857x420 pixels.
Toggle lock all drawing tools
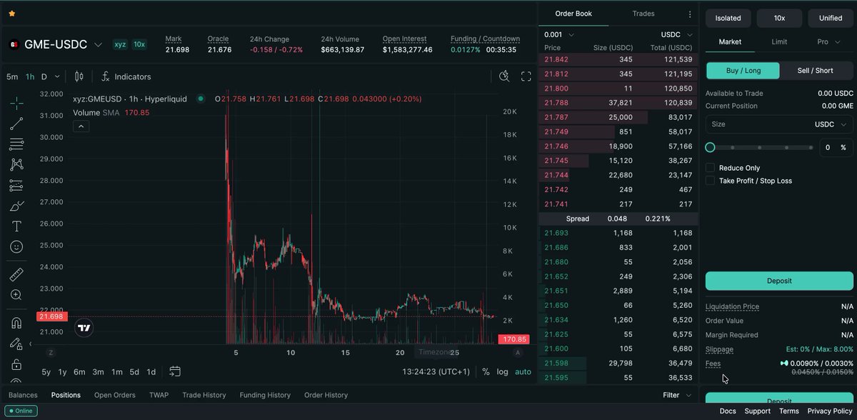pyautogui.click(x=16, y=364)
